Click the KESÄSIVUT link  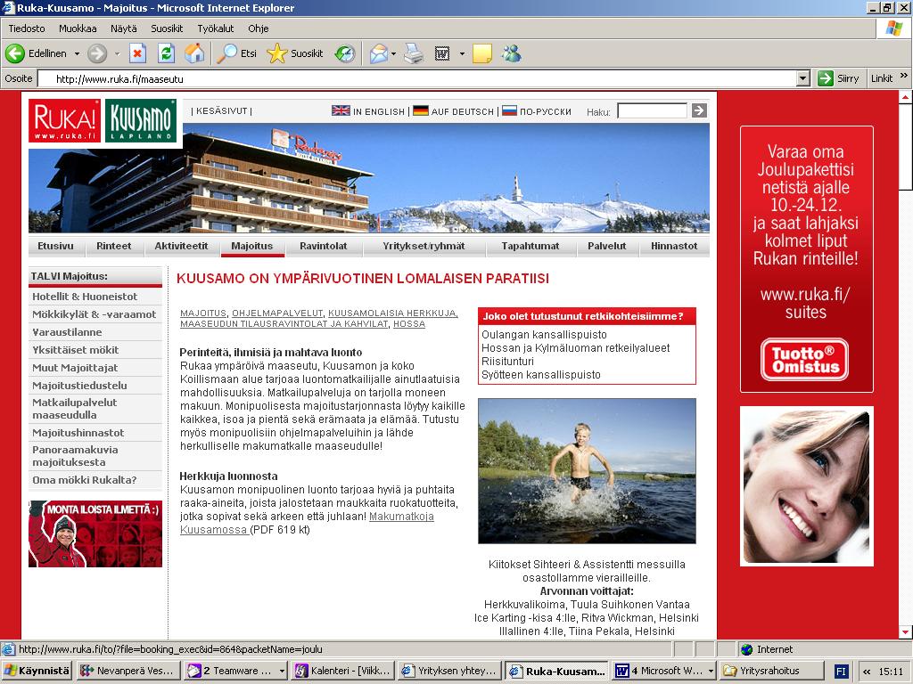(222, 111)
